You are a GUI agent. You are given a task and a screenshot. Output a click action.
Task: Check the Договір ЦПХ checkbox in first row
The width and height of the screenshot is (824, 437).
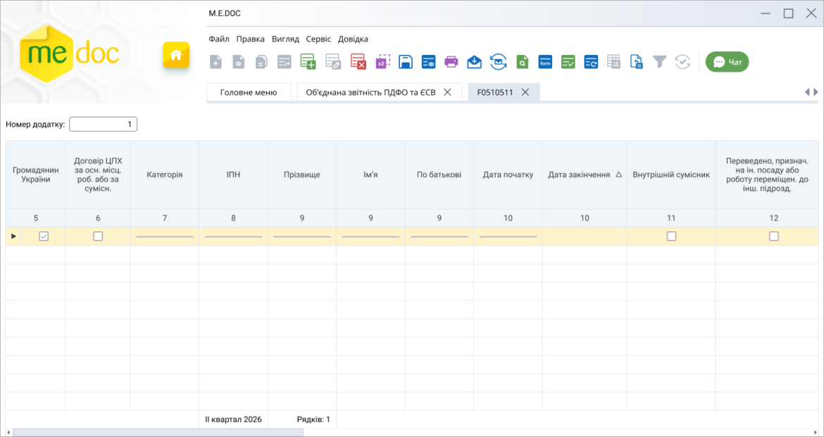click(x=98, y=236)
